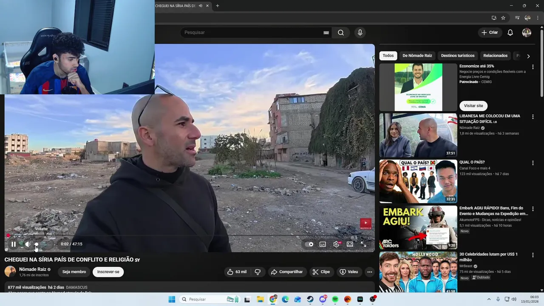Open the on-screen keyboard in the search box
Screen dimensions: 544x306
click(326, 33)
